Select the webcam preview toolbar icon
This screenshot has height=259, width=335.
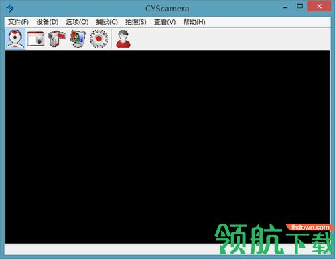click(15, 39)
